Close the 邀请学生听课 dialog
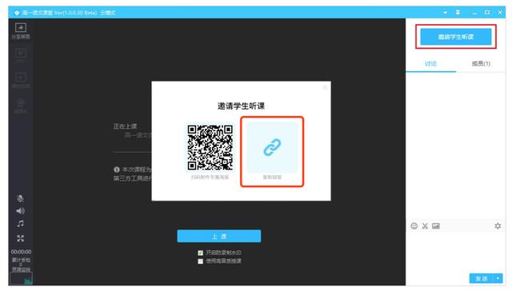This screenshot has width=512, height=291. (325, 87)
